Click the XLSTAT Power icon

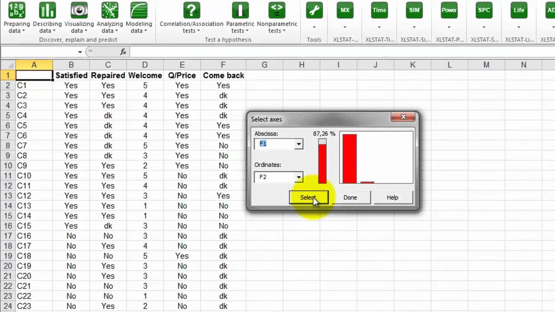[x=449, y=10]
